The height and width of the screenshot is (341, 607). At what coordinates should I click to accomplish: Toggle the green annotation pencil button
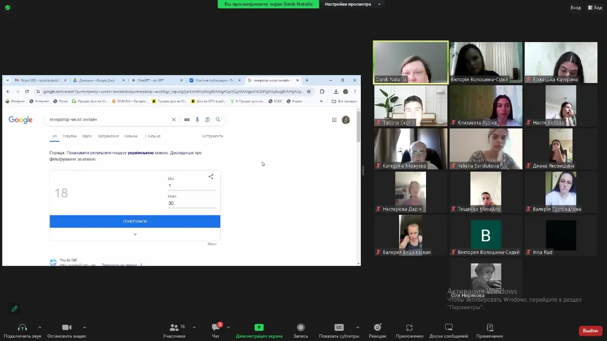(15, 308)
